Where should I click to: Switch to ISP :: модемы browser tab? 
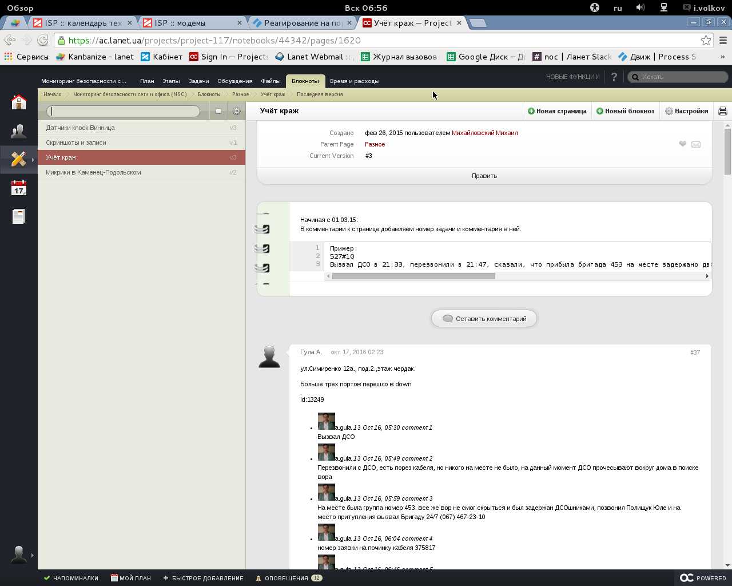[193, 23]
